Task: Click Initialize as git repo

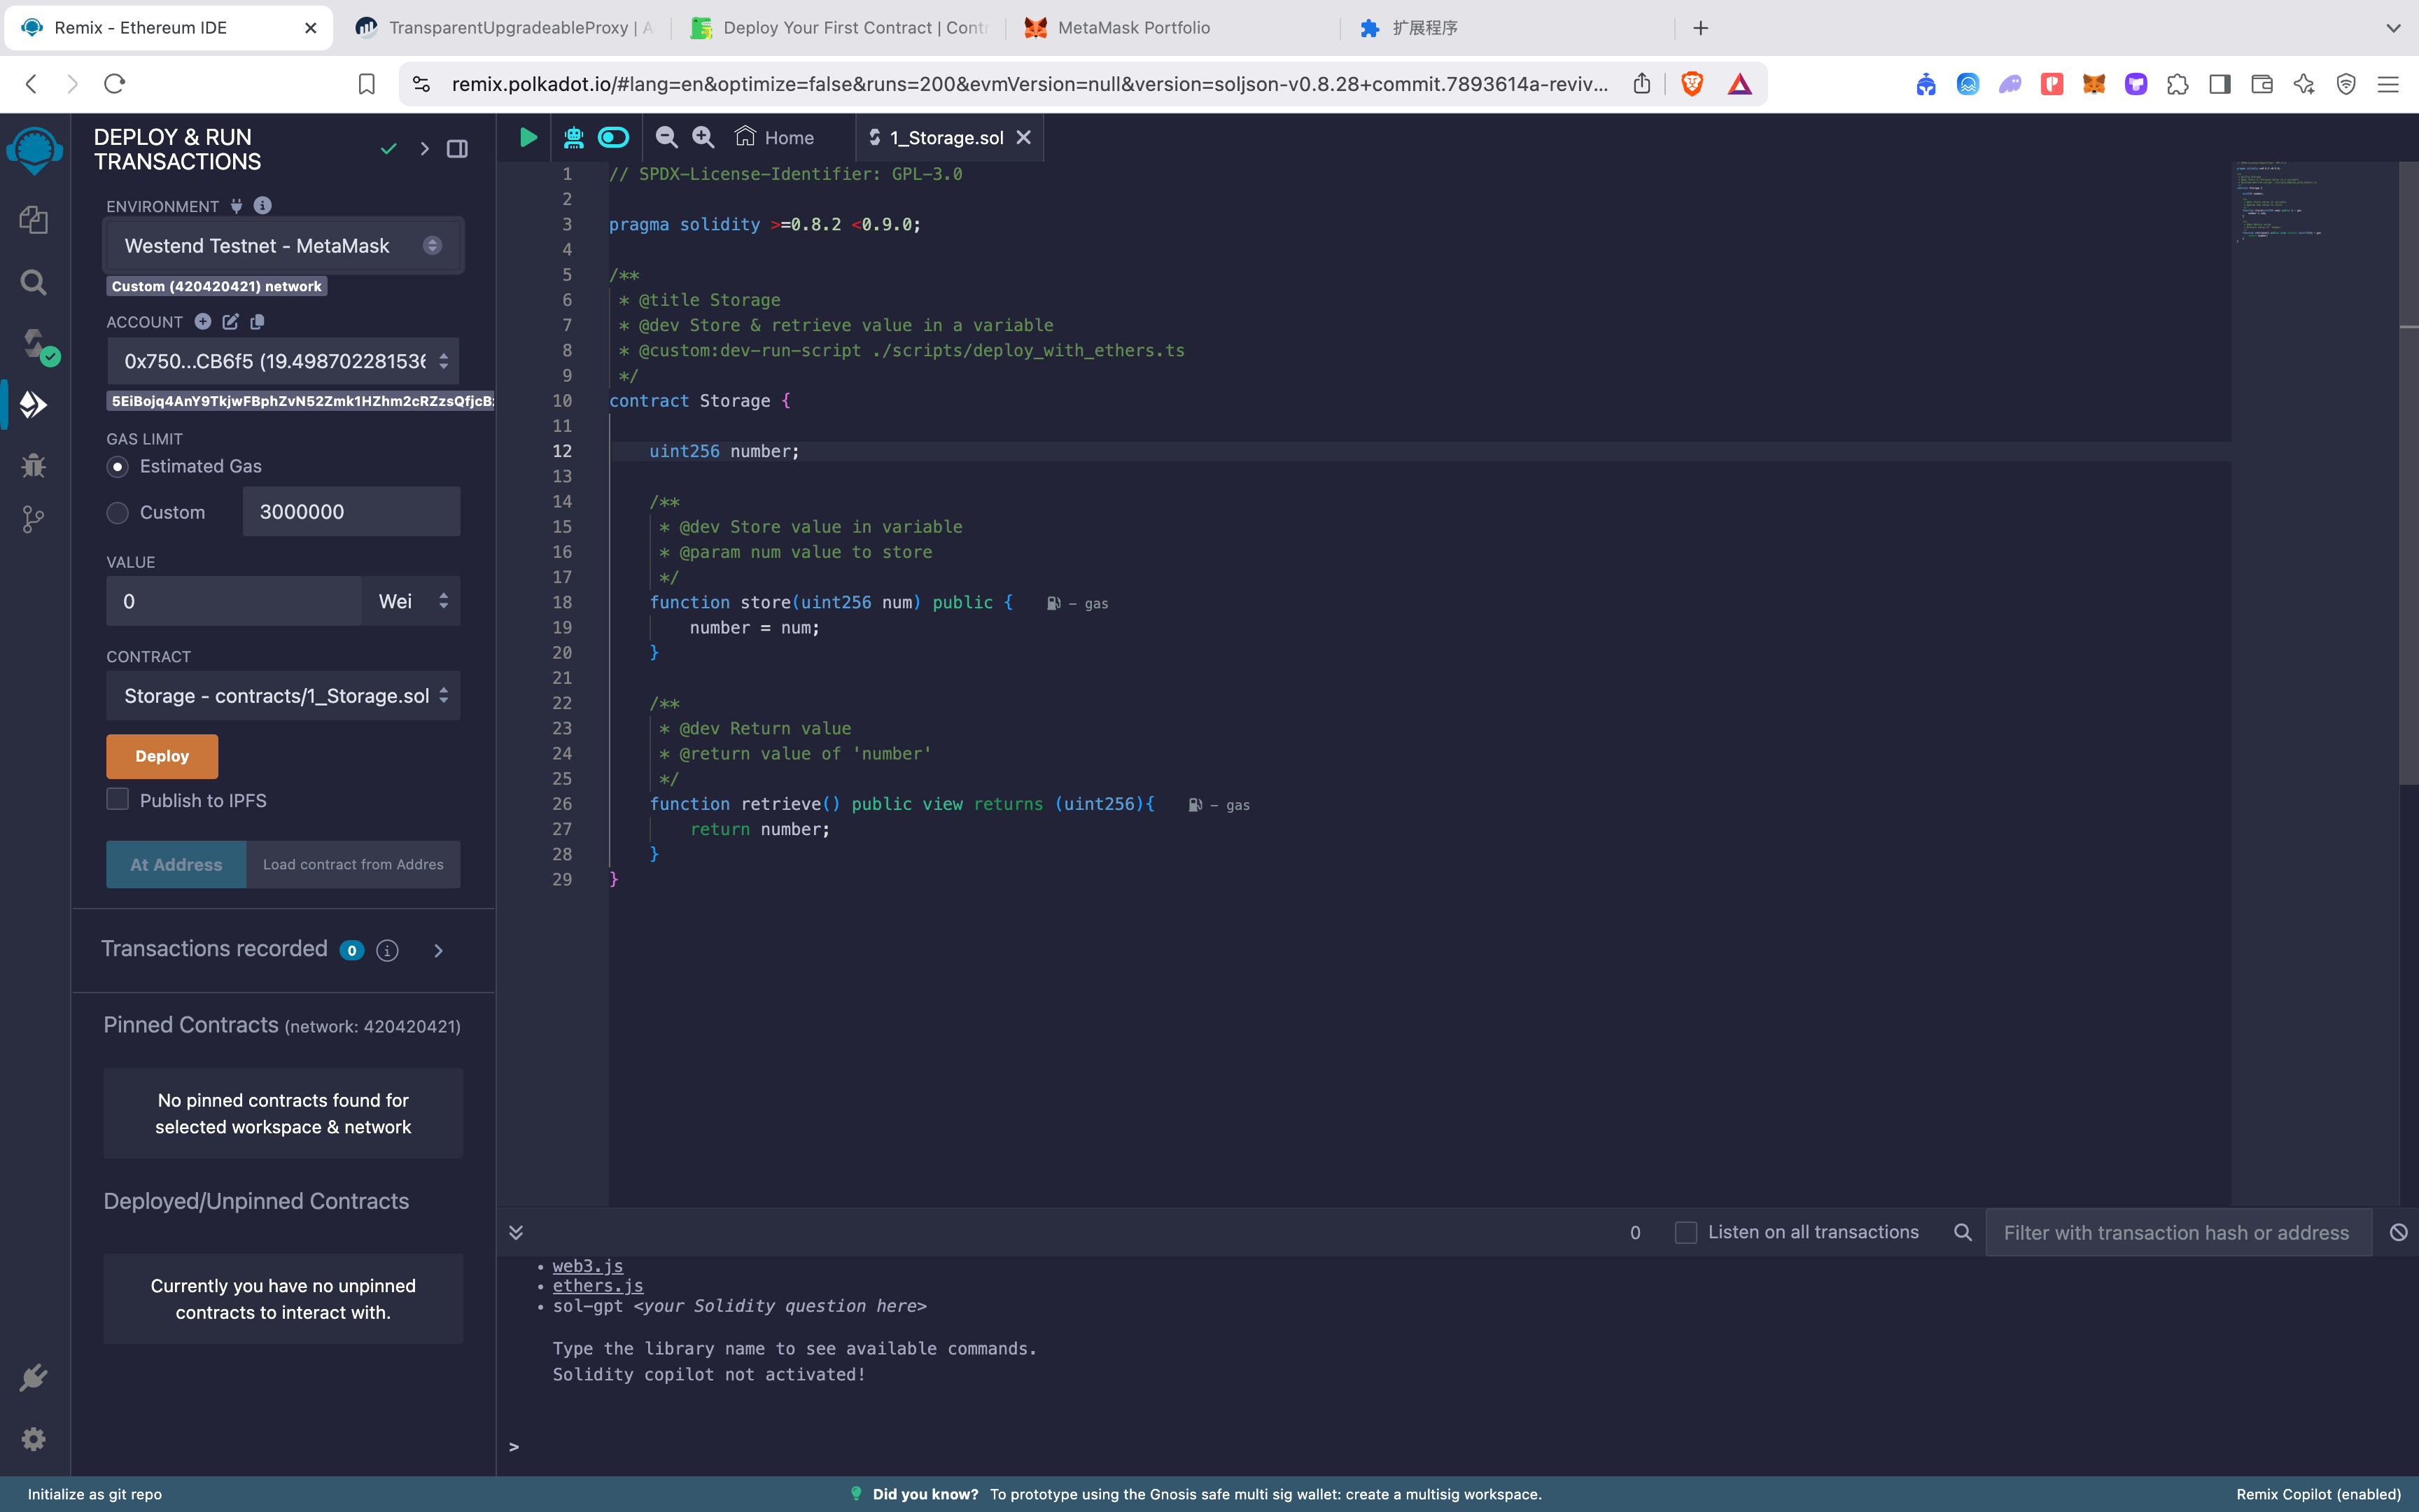Action: (x=95, y=1494)
